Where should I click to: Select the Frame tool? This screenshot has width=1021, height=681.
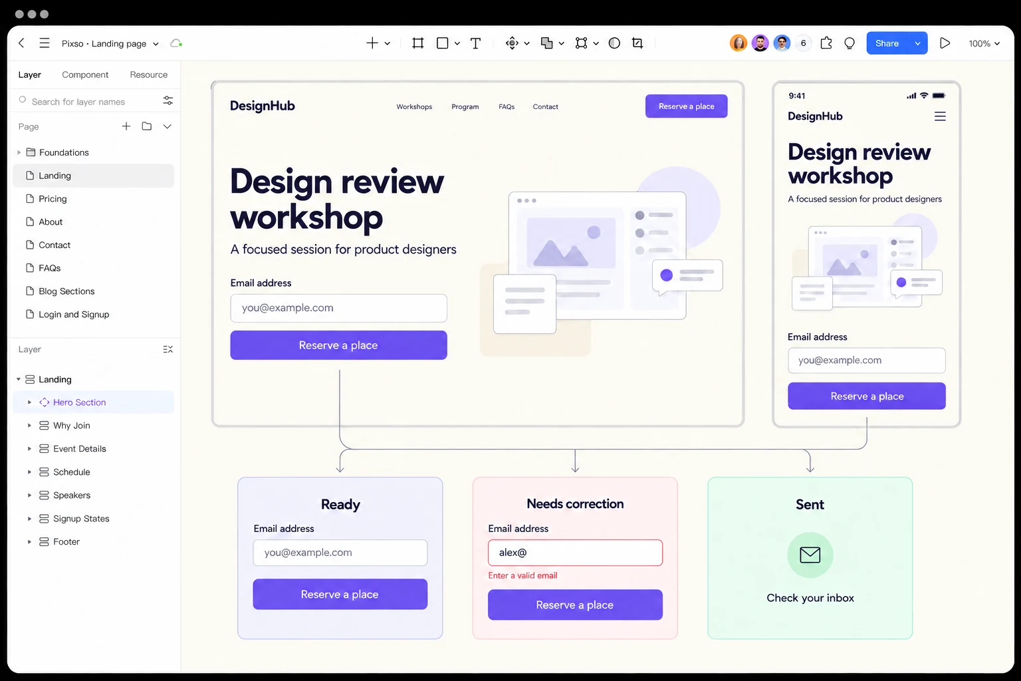point(418,43)
